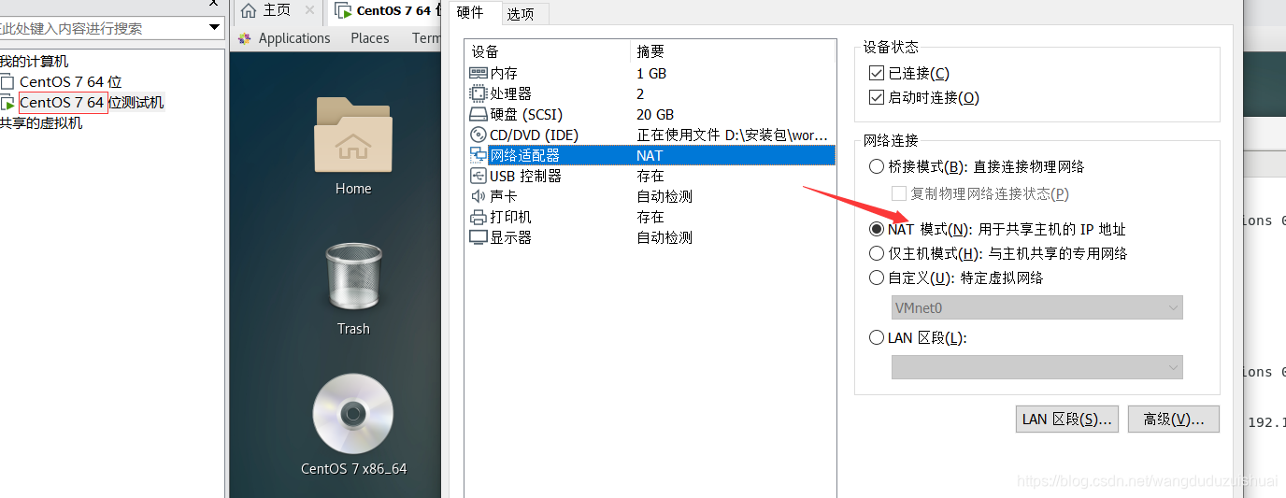Click the NAT summary value in device list
Viewport: 1286px width, 498px height.
[650, 155]
